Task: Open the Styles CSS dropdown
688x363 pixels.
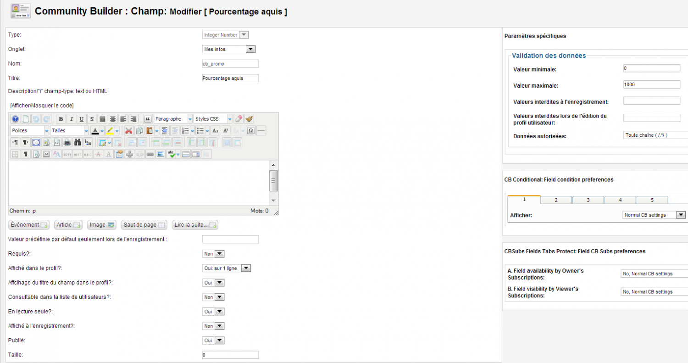Action: pyautogui.click(x=213, y=119)
